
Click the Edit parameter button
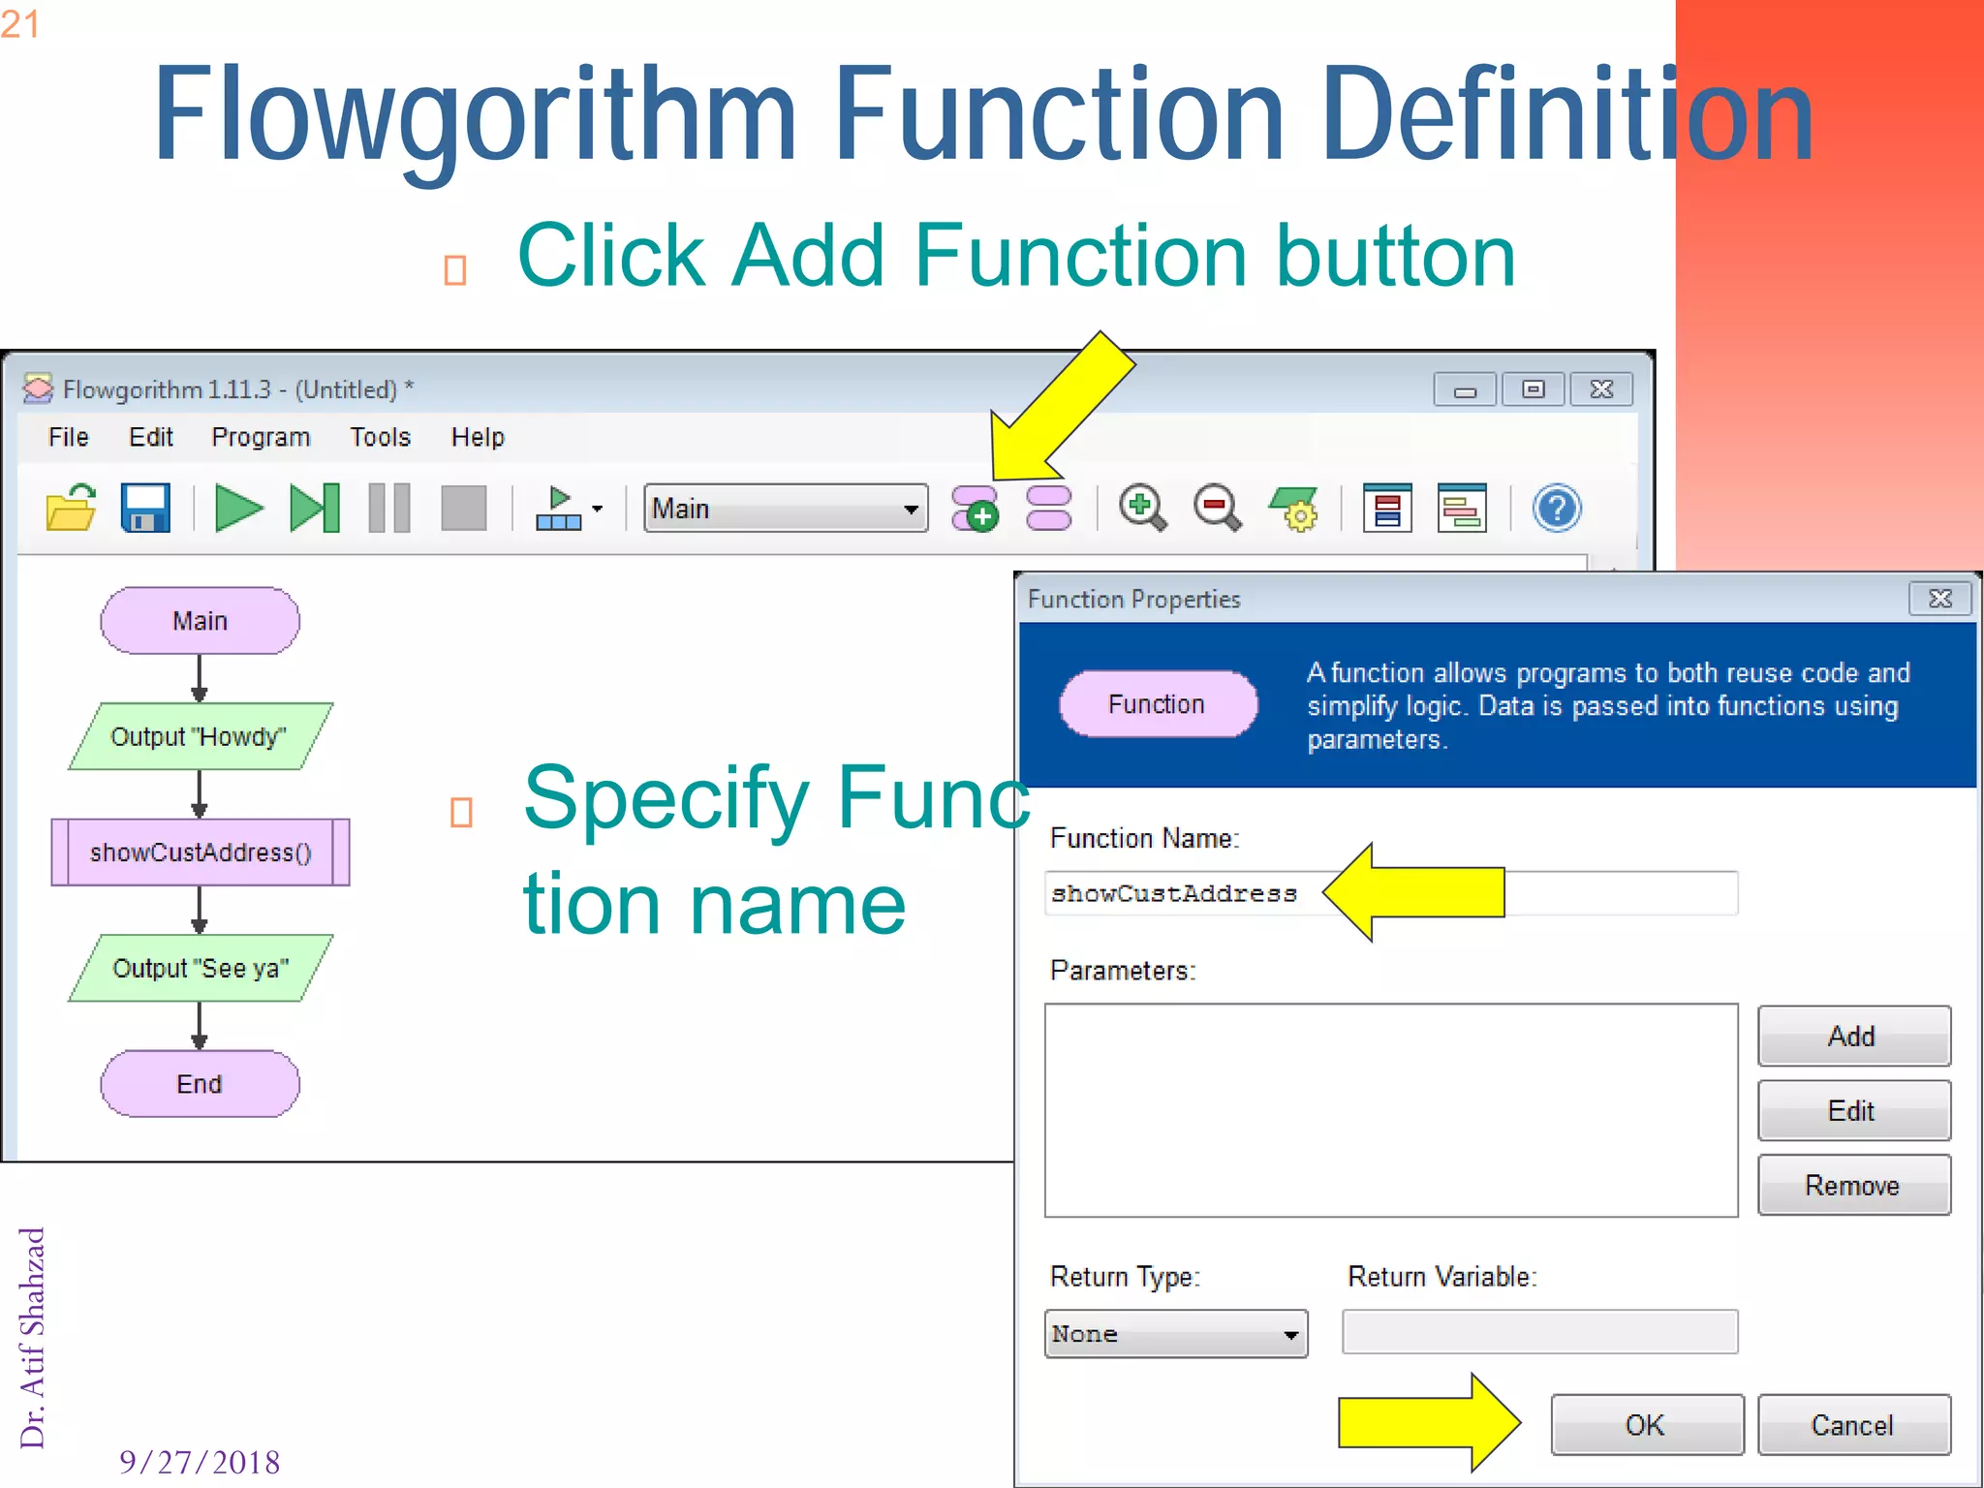coord(1853,1110)
